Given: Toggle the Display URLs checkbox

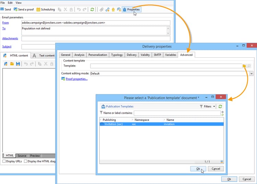Looking at the screenshot, I should click(x=4, y=161).
